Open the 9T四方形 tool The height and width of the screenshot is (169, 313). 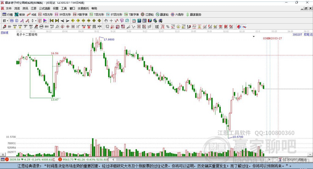(114, 15)
